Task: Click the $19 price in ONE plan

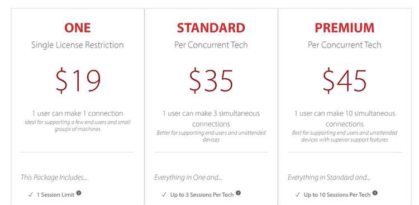Action: tap(78, 80)
